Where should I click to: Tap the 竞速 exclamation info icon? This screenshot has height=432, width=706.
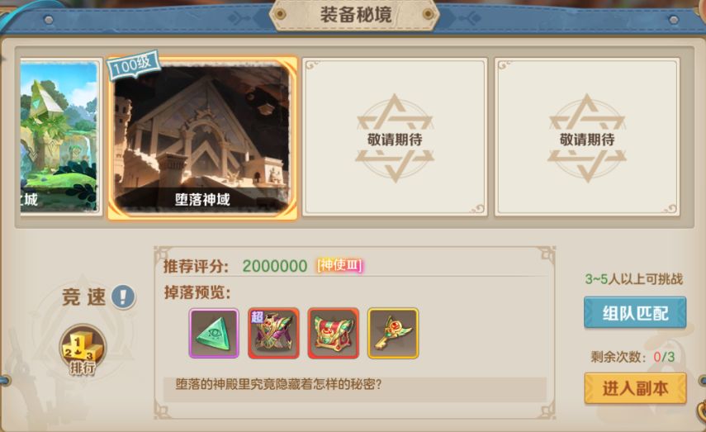[x=123, y=297]
